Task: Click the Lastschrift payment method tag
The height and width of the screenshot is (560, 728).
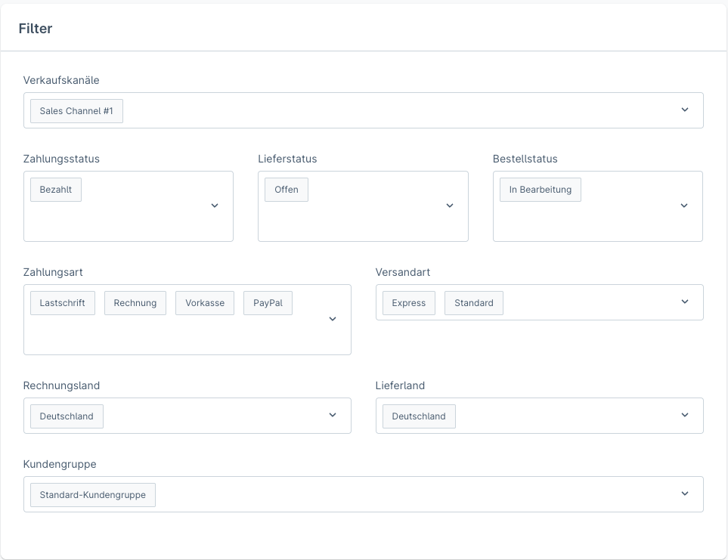Action: 62,303
